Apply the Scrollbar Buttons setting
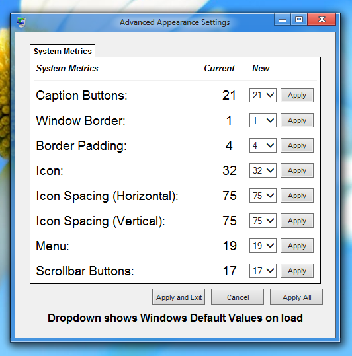This screenshot has width=352, height=356. pos(297,271)
